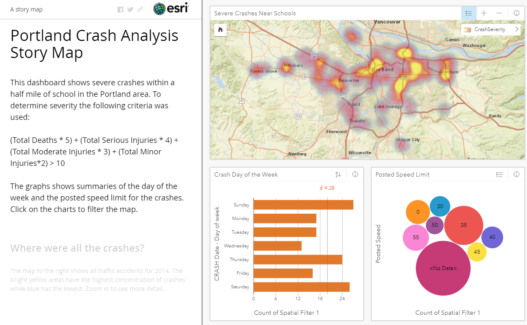Select the Monday crash bar
The width and height of the screenshot is (527, 325).
pos(285,218)
